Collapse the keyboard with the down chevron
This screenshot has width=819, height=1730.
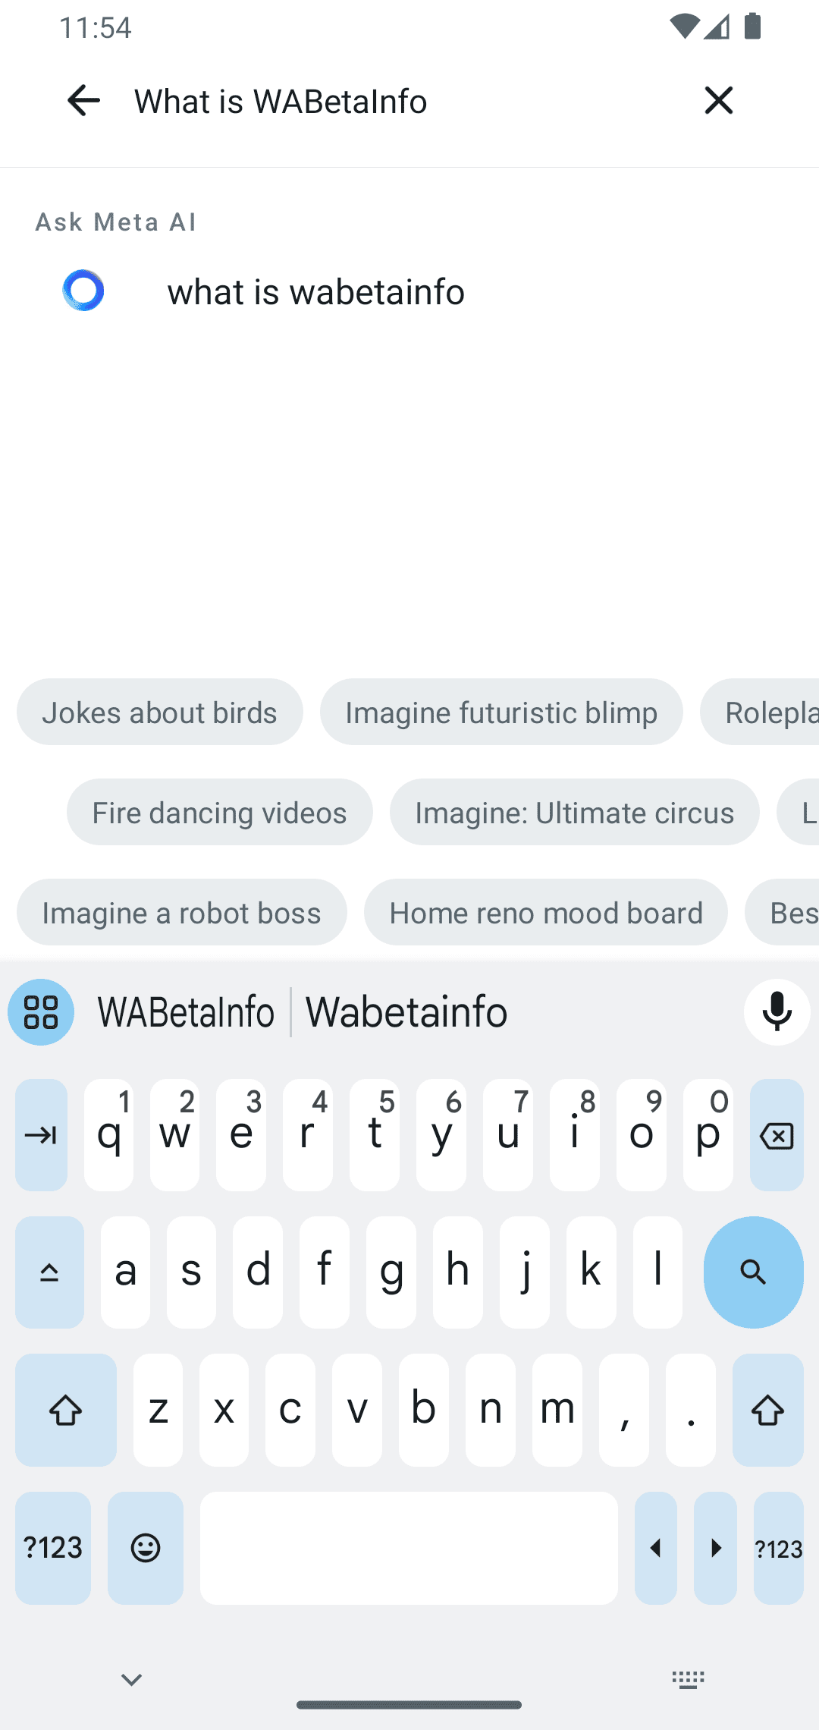point(130,1678)
